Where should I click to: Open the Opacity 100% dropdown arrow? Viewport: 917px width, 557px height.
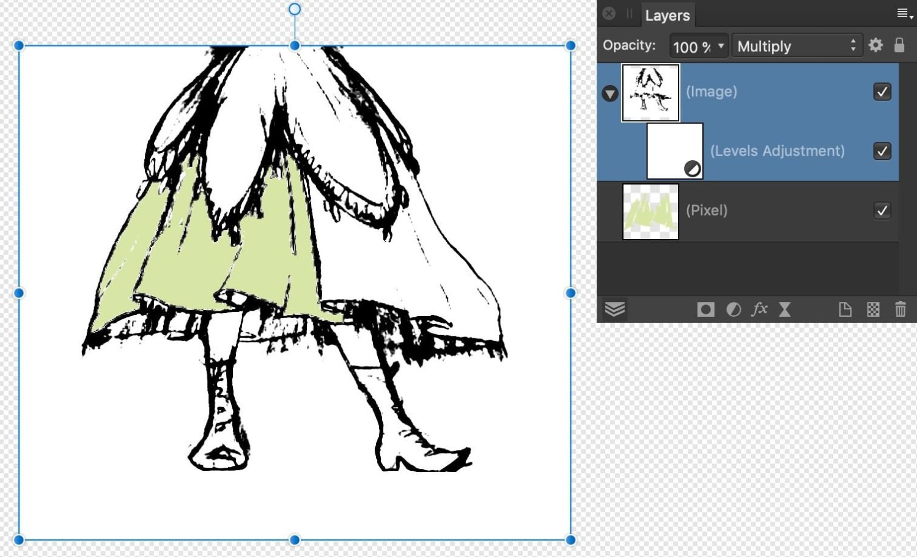(x=721, y=46)
